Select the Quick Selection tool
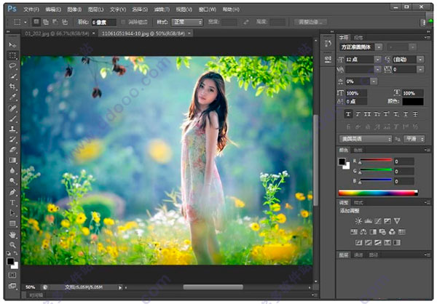437x304 pixels. [12, 76]
